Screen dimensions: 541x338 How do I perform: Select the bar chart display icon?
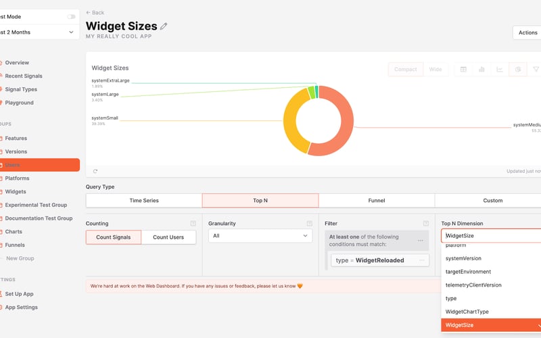(481, 70)
